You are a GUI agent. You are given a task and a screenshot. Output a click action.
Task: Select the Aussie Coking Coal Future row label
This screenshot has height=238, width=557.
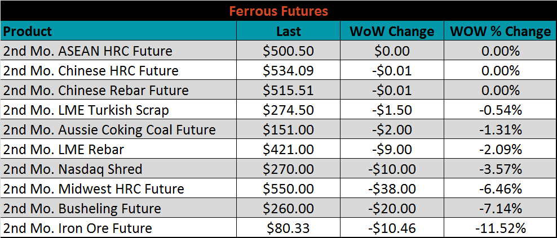pyautogui.click(x=118, y=129)
